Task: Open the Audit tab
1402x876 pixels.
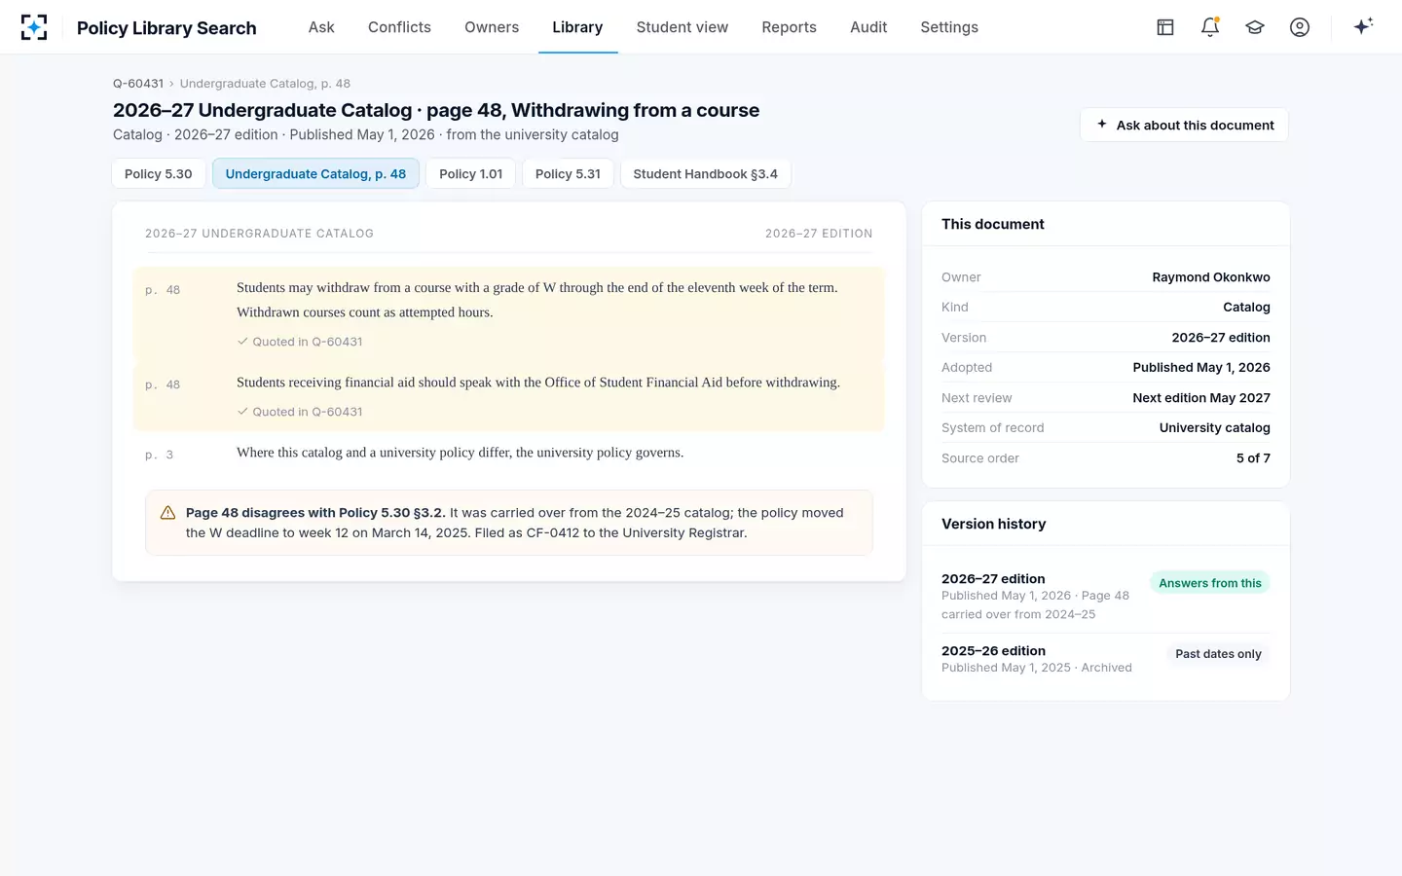Action: 868,27
